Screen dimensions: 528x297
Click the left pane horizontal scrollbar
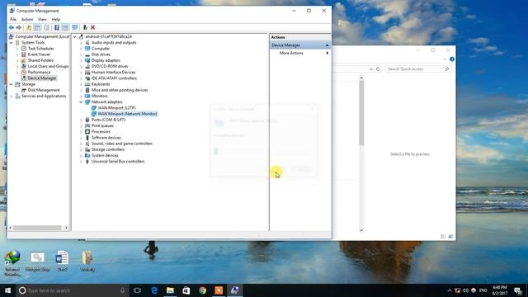tap(38, 228)
